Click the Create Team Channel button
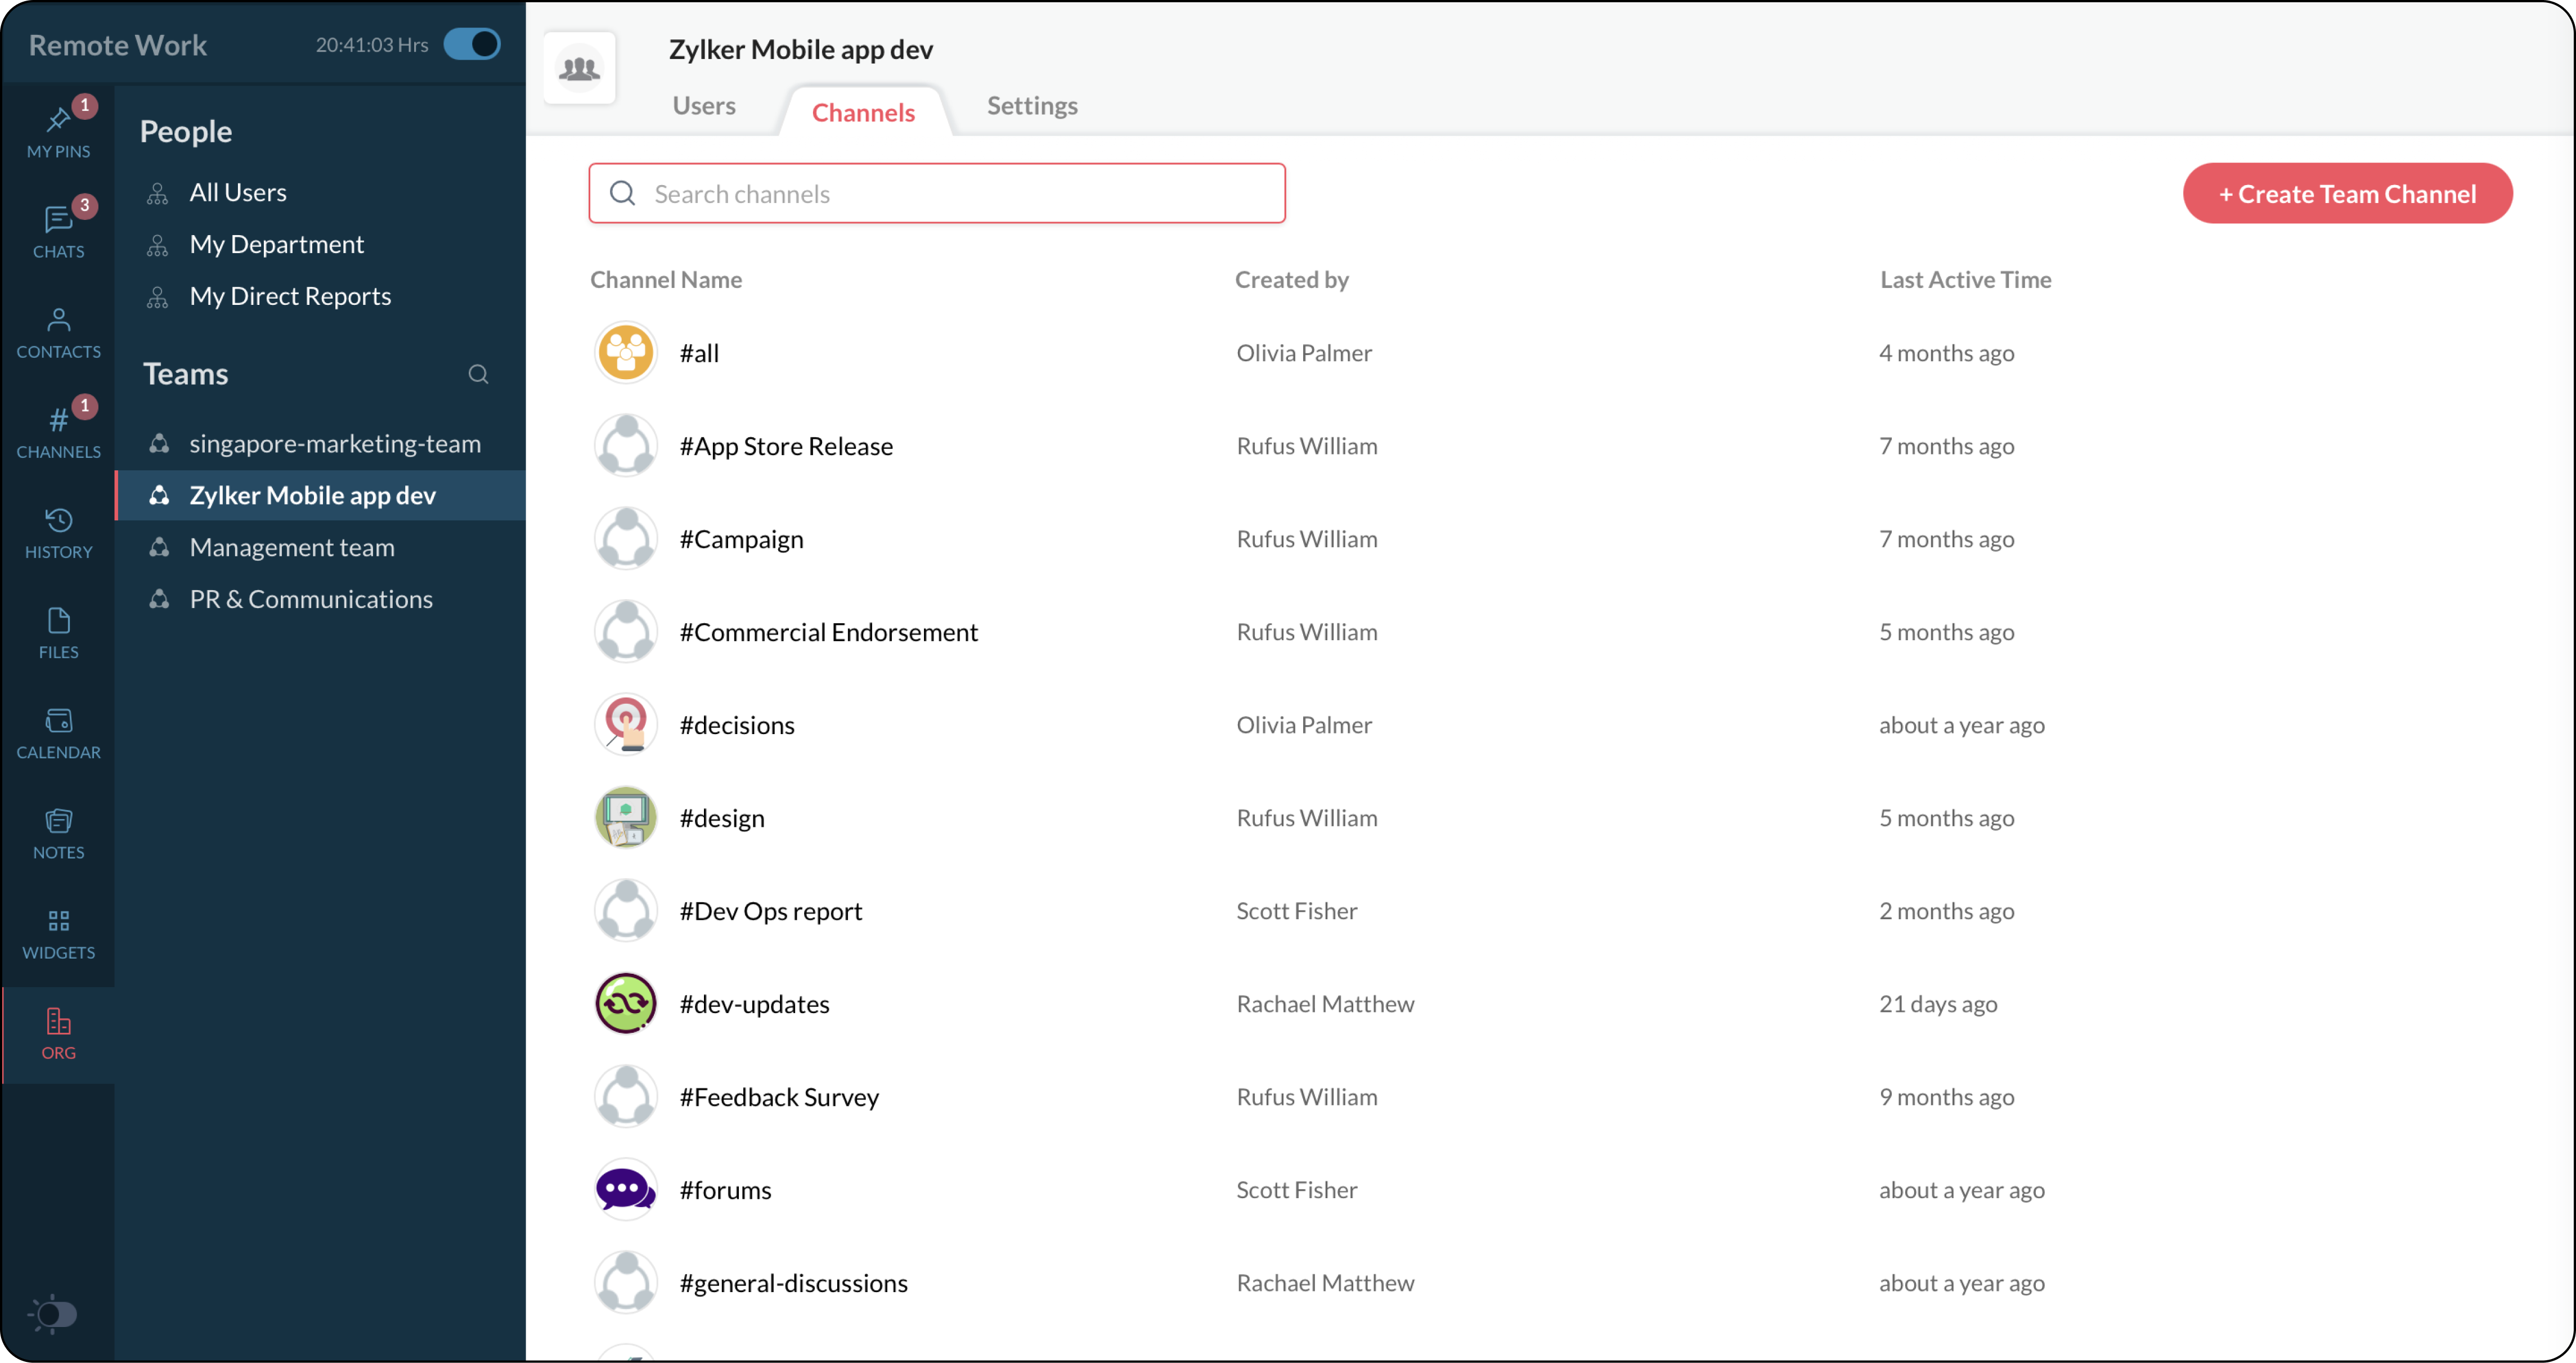 (x=2346, y=194)
